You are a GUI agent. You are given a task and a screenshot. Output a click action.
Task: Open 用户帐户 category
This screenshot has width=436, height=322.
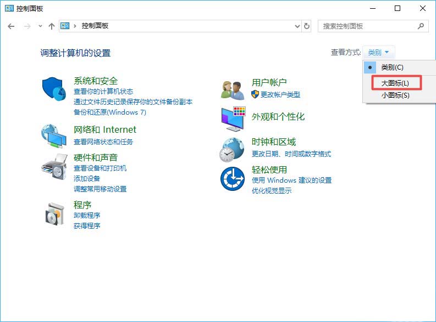[x=269, y=82]
